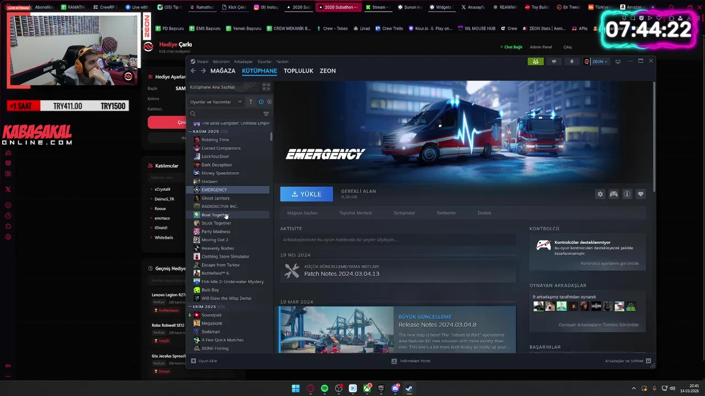Click Oynayan Arkadaşların Tümünü Görüntüle

tap(599, 324)
